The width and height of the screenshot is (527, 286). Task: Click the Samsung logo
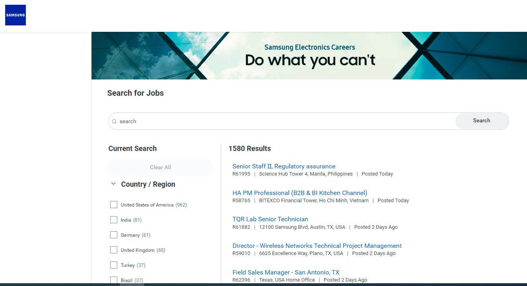tap(15, 15)
